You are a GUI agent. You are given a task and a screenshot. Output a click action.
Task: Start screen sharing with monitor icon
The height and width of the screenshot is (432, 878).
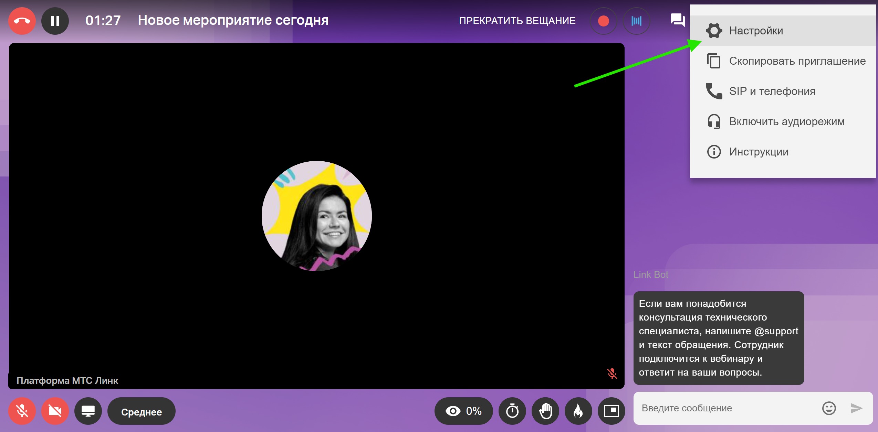click(88, 411)
